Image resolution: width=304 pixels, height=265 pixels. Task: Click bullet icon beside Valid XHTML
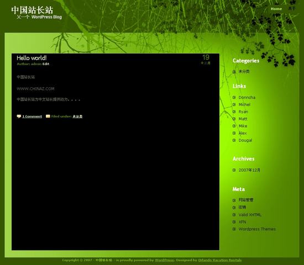coord(234,215)
